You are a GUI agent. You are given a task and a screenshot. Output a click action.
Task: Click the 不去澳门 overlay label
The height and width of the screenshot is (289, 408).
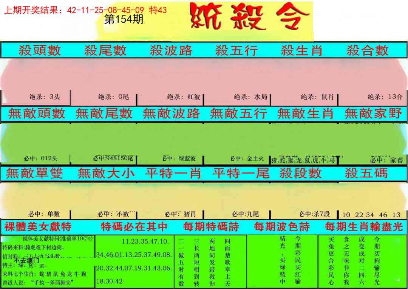[27, 260]
